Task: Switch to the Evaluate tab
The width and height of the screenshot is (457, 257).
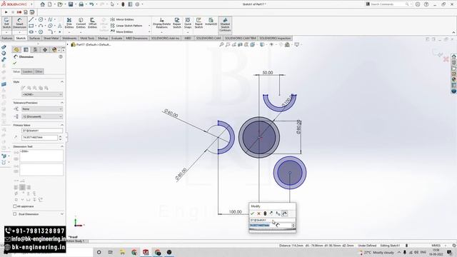Action: (116, 38)
